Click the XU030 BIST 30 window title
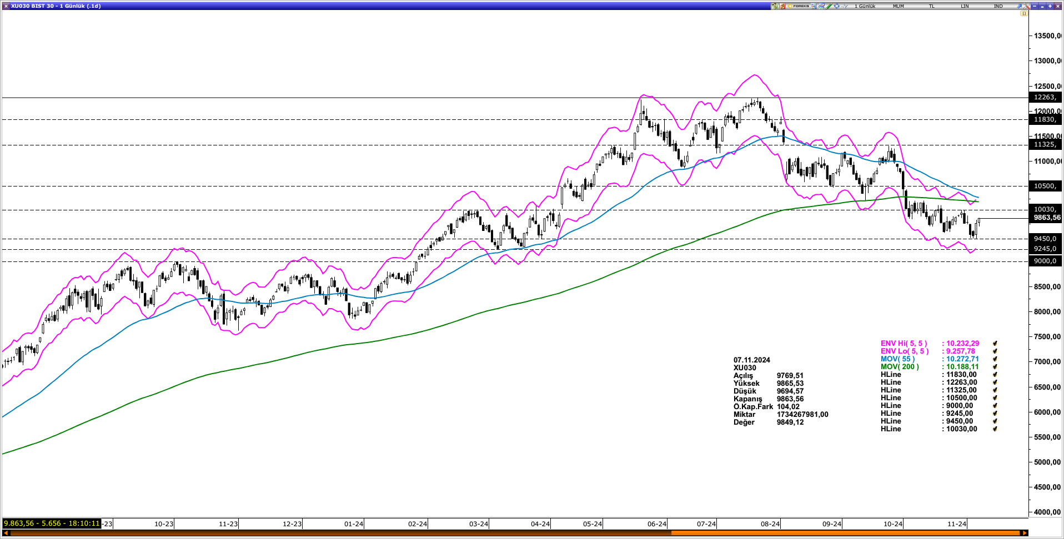The height and width of the screenshot is (539, 1064). point(56,6)
